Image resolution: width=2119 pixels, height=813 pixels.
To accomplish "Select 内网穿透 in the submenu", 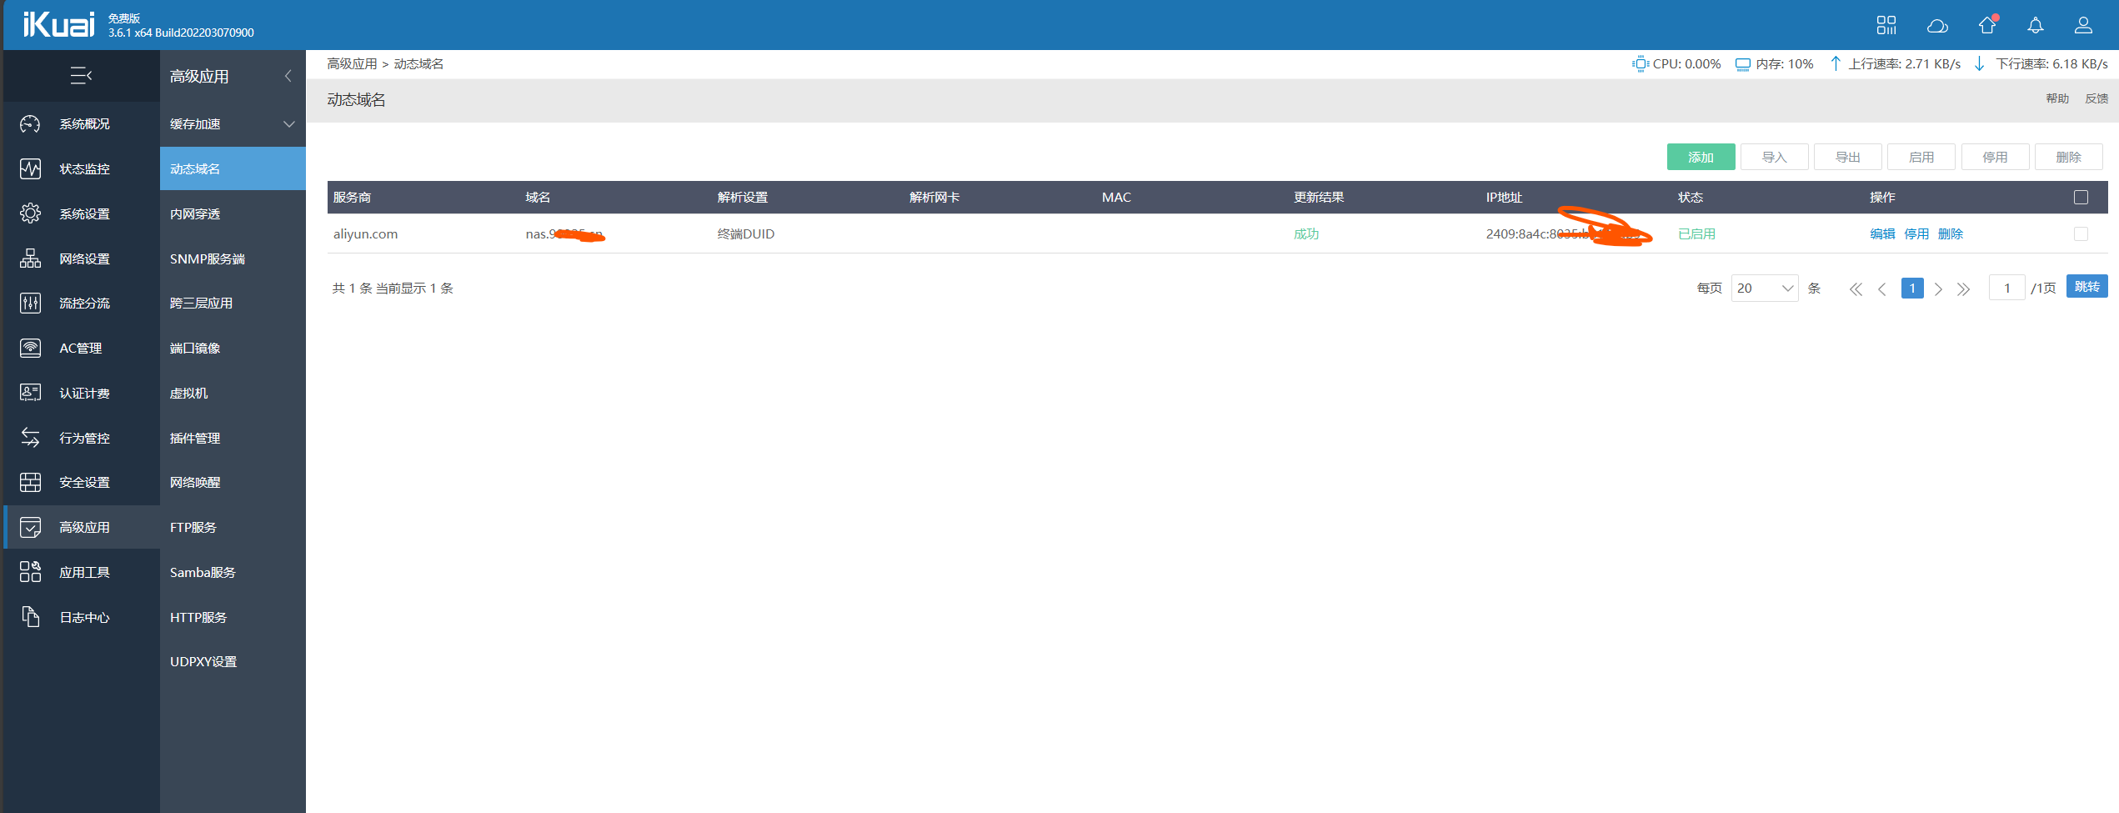I will 195,214.
